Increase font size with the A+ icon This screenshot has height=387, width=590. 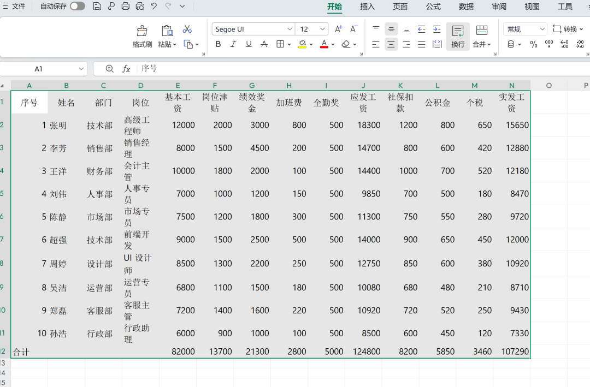[339, 29]
